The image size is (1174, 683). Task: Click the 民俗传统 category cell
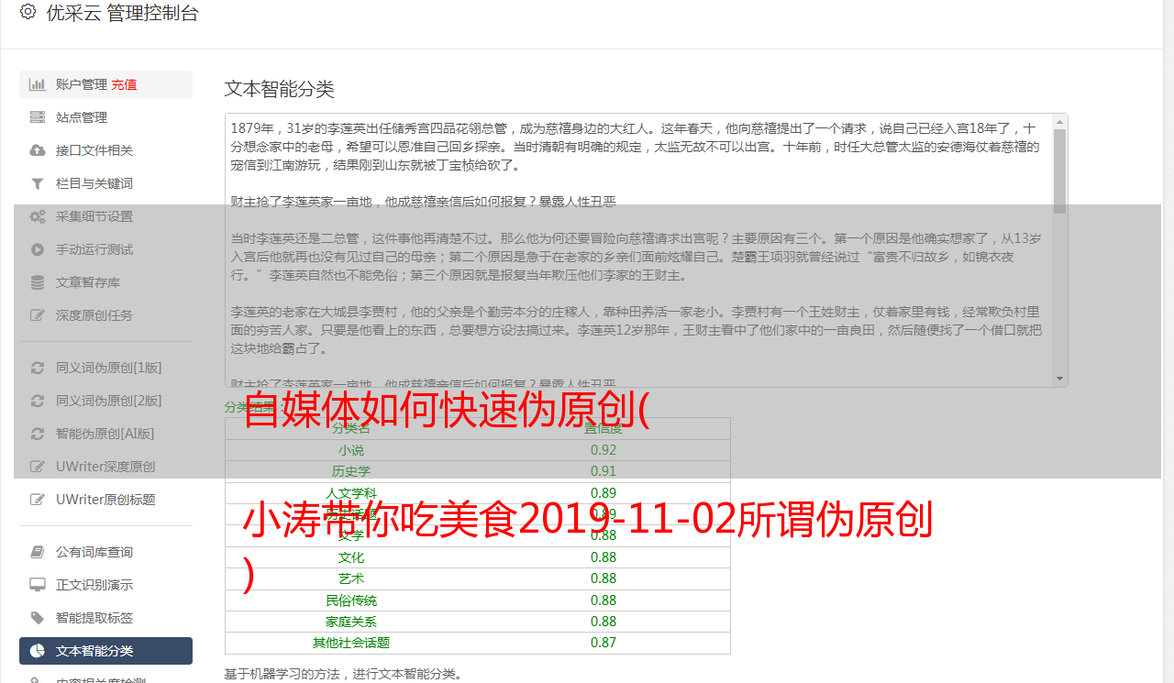(351, 600)
